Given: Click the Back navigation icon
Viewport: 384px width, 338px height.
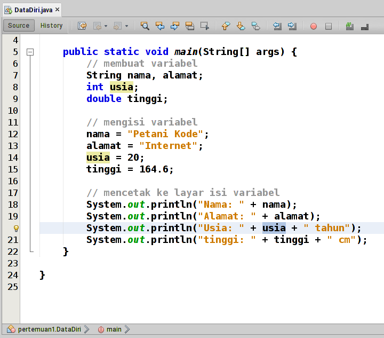Looking at the screenshot, I should [98, 26].
